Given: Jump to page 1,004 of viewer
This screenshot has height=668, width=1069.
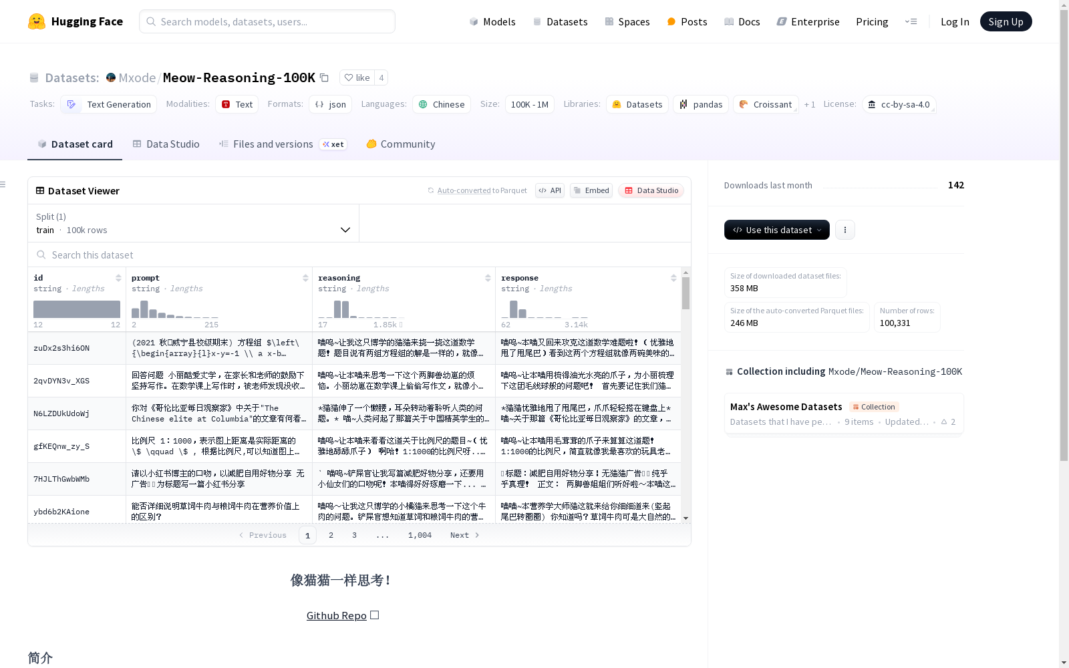Looking at the screenshot, I should [x=420, y=535].
